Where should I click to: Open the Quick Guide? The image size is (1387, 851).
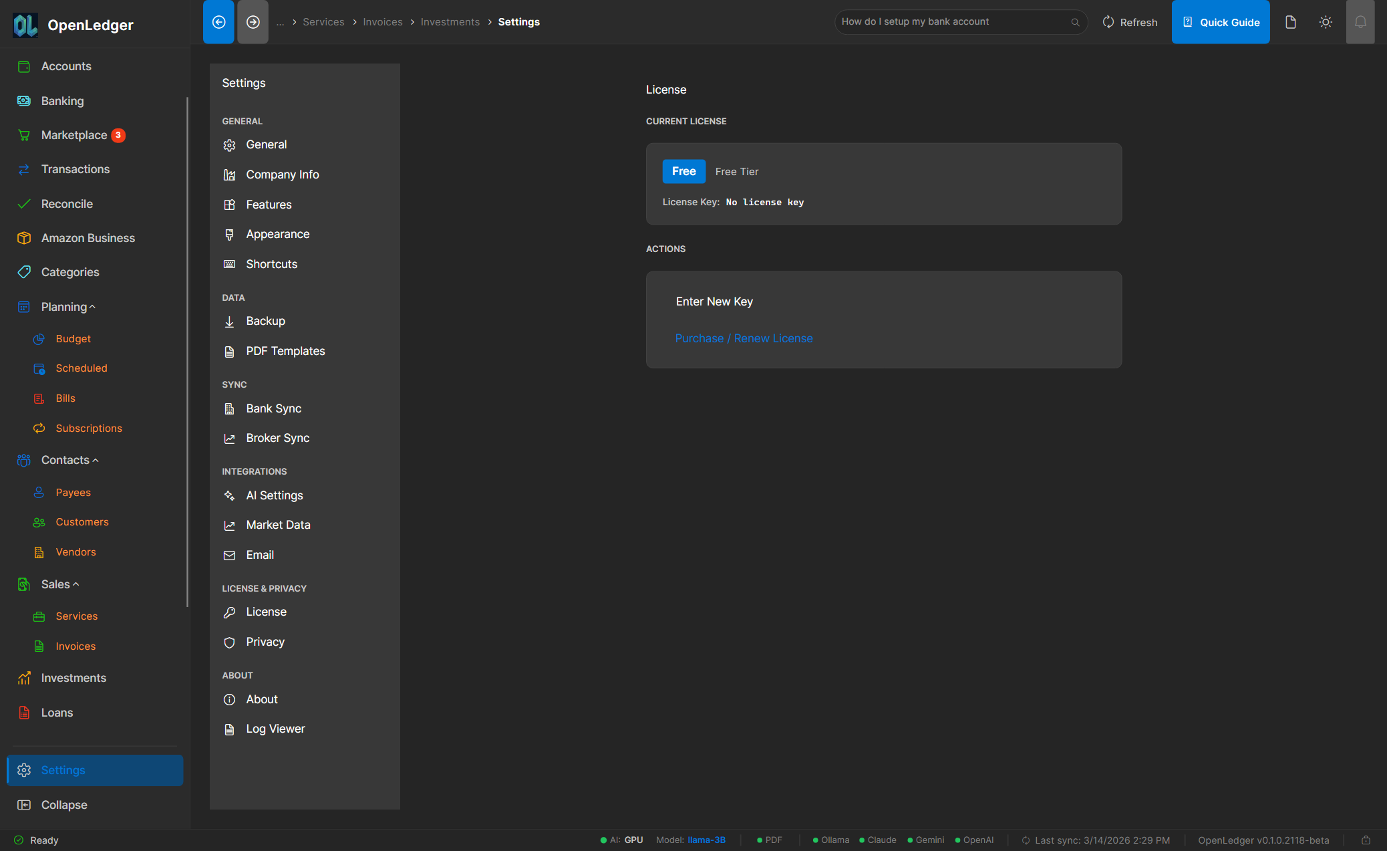tap(1221, 21)
